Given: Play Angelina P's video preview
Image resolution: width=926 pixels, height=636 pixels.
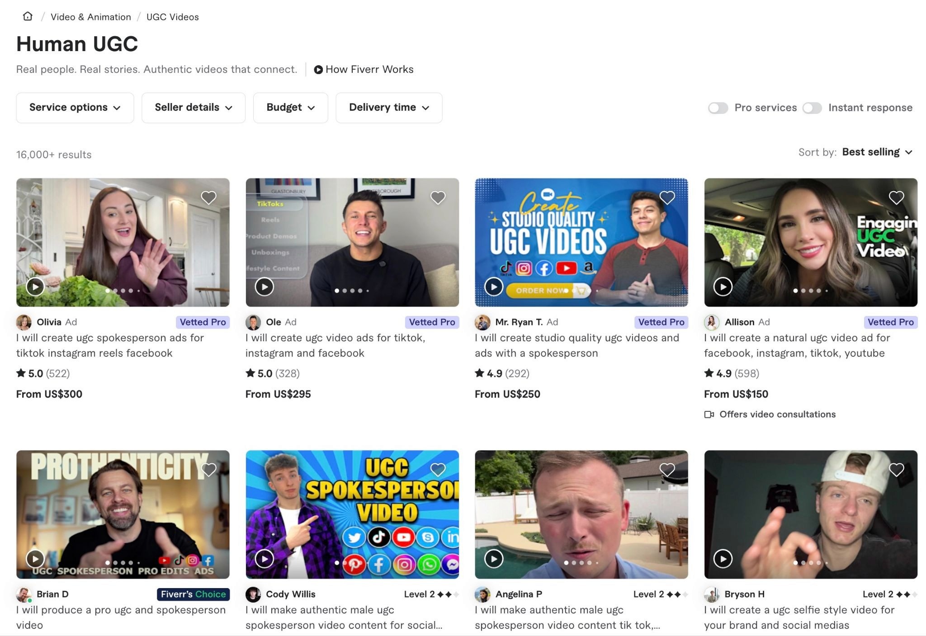Looking at the screenshot, I should pyautogui.click(x=494, y=559).
